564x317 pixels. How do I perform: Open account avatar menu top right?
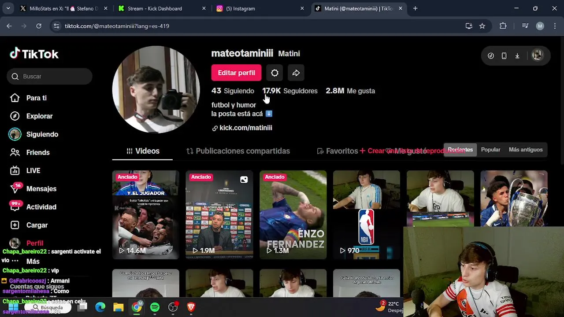pos(537,55)
